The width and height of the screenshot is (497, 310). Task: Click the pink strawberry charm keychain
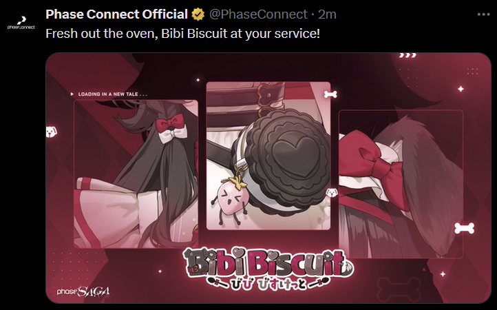pos(231,198)
